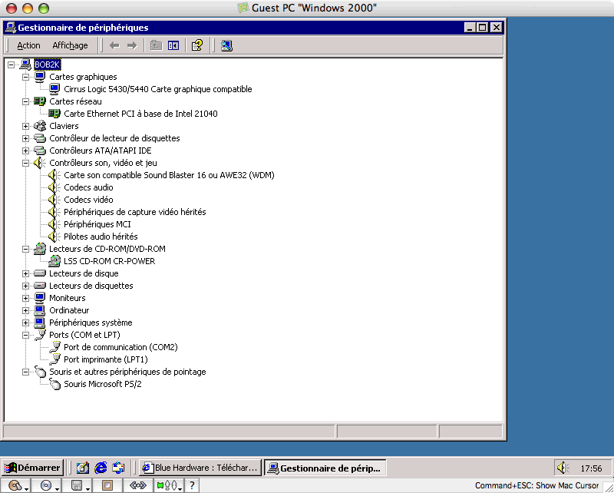This screenshot has height=493, width=614.
Task: Click the Forward arrow in the toolbar
Action: (x=132, y=45)
